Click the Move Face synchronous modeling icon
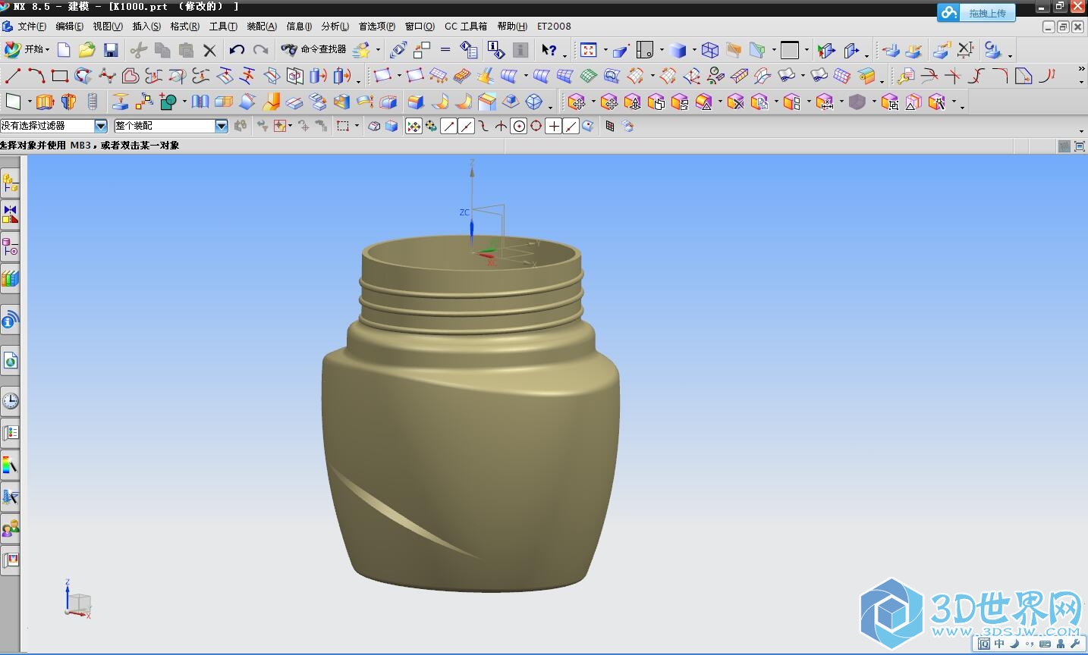Image resolution: width=1088 pixels, height=655 pixels. pos(576,102)
